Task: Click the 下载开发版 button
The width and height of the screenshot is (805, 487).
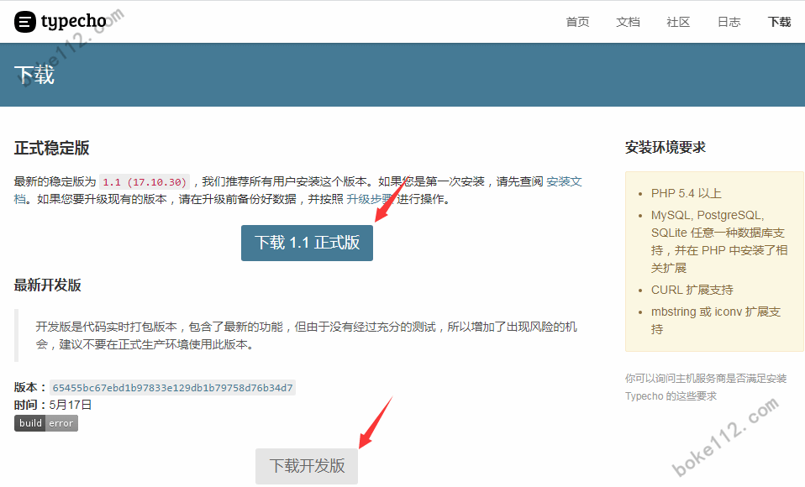Action: (x=307, y=466)
